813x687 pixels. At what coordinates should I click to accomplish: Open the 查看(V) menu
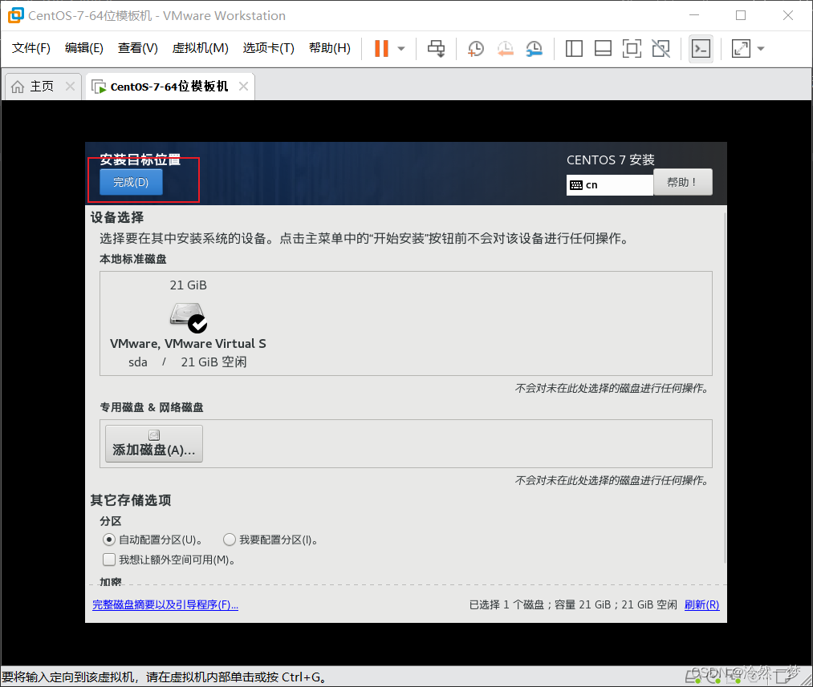[137, 48]
